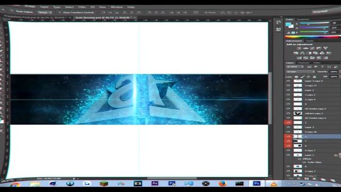Open Minecraft block icon in taskbar
The width and height of the screenshot is (341, 192).
[104, 183]
